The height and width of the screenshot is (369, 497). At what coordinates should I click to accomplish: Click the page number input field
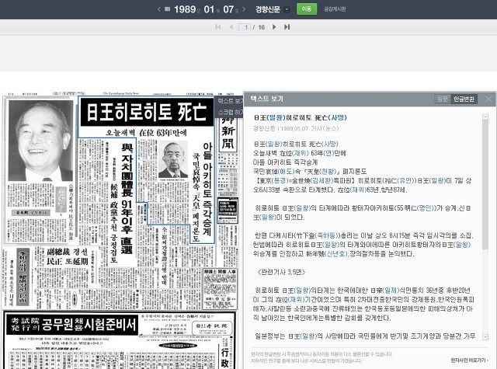pyautogui.click(x=245, y=27)
